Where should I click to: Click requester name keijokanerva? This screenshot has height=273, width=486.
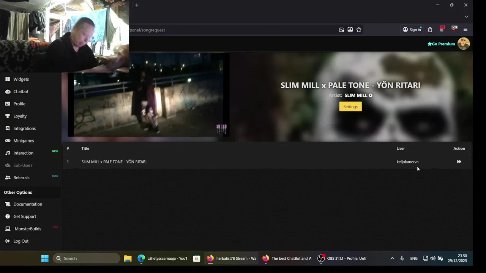pyautogui.click(x=407, y=162)
